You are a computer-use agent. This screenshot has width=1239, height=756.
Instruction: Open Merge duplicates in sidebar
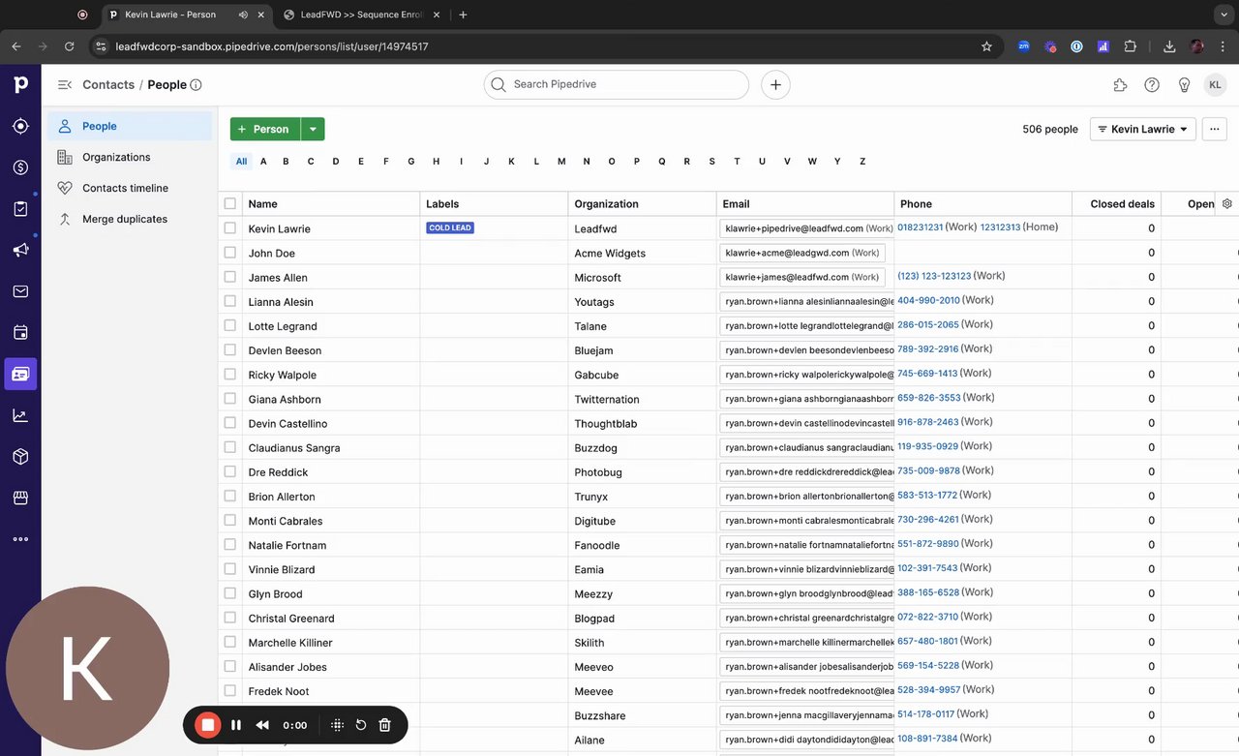click(x=130, y=219)
